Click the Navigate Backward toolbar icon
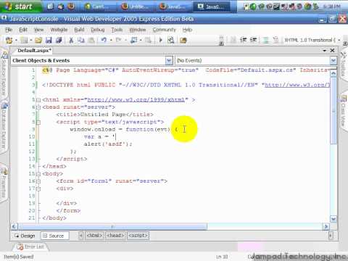Viewport: 348px width, 261px height. tap(133, 40)
